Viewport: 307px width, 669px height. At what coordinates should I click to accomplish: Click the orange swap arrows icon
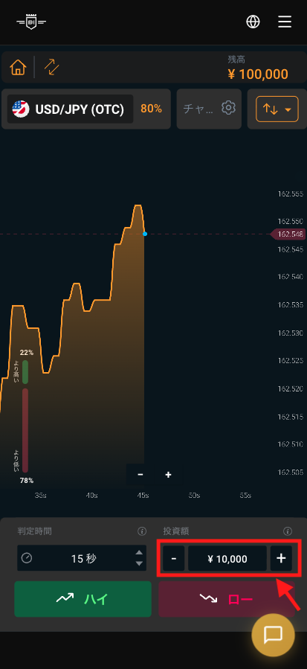51,68
